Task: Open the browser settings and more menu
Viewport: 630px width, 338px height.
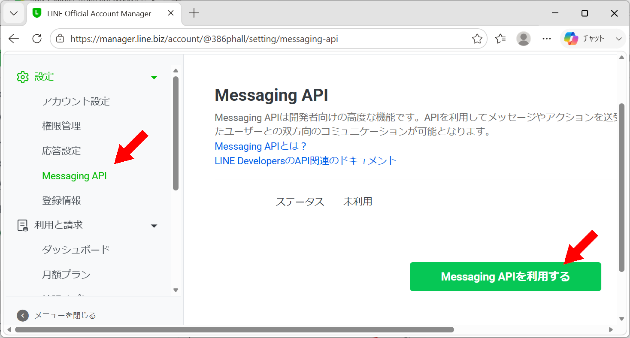Action: pos(547,39)
